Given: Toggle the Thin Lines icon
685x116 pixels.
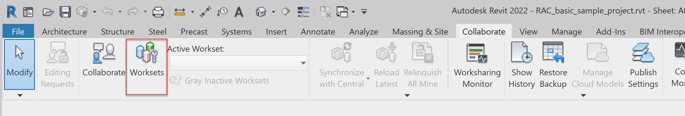Looking at the screenshot, I should pyautogui.click(x=303, y=12).
